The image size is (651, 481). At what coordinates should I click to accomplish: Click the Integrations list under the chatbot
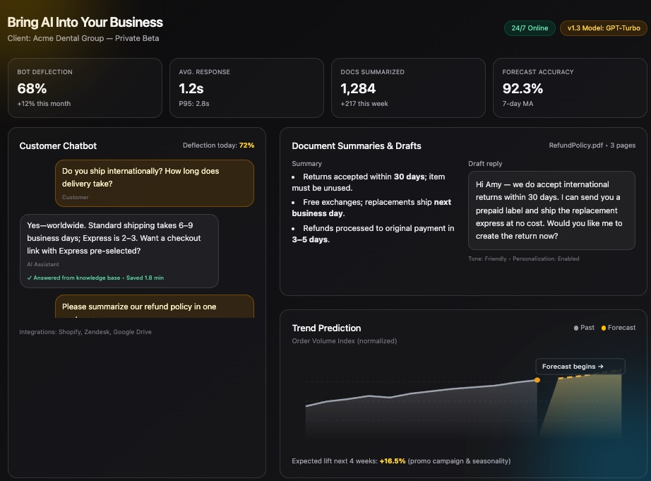[x=85, y=332]
